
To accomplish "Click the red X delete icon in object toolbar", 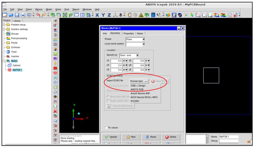I will click(55, 111).
